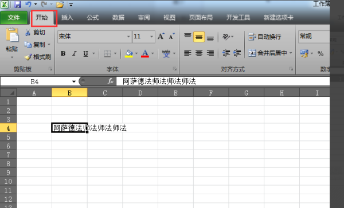Switch to the 公式 formulas tab
The height and width of the screenshot is (208, 344).
click(93, 18)
